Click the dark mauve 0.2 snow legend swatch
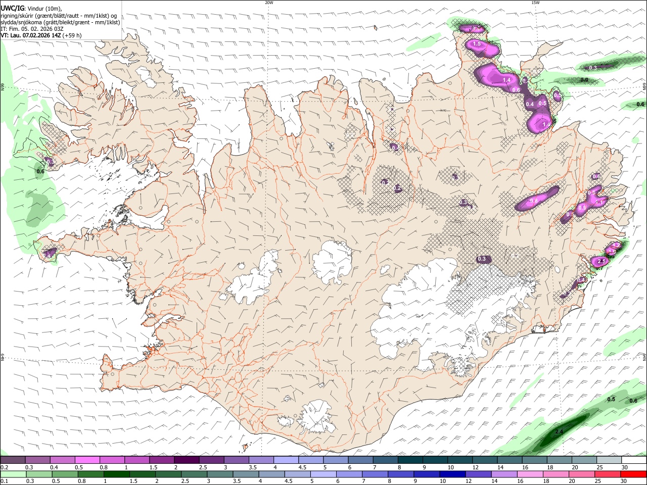This screenshot has width=647, height=485. pyautogui.click(x=13, y=460)
